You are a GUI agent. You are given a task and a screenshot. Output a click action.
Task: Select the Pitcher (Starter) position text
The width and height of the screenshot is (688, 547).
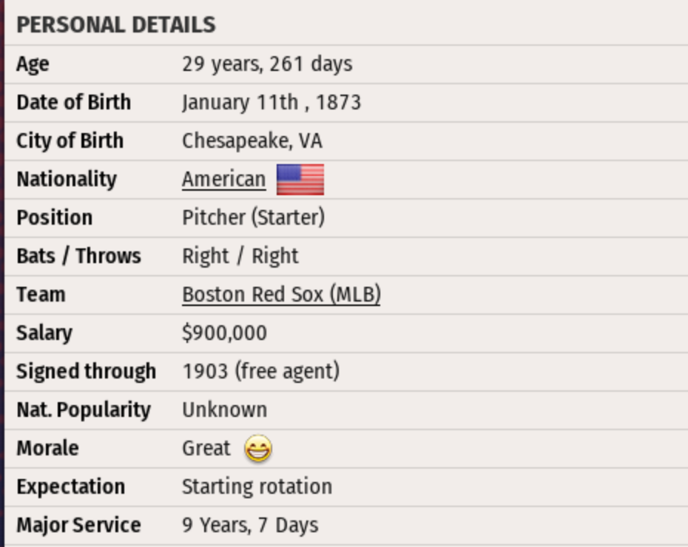(253, 217)
